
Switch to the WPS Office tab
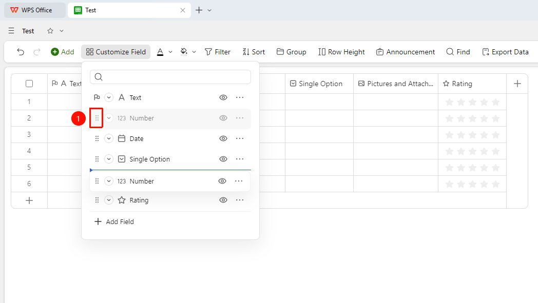pyautogui.click(x=35, y=10)
